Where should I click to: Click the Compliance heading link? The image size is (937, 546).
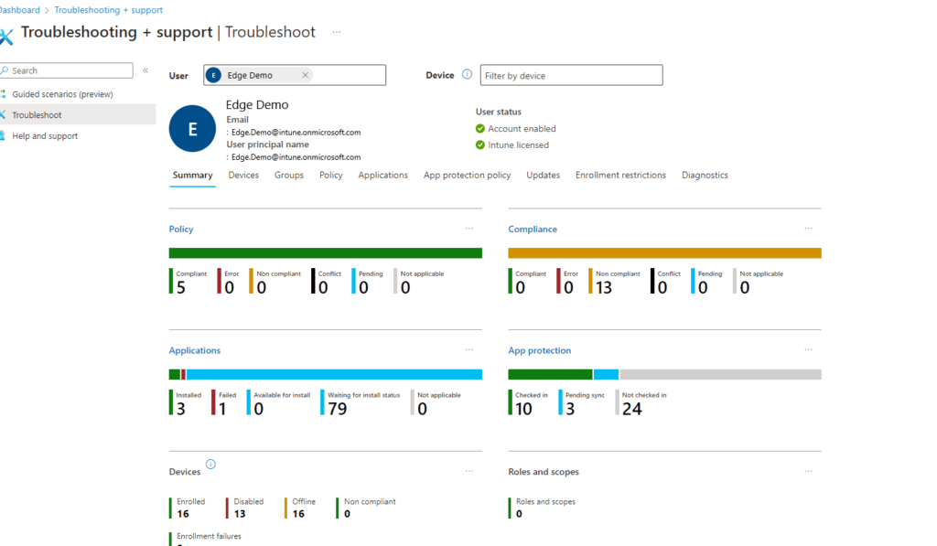point(533,230)
